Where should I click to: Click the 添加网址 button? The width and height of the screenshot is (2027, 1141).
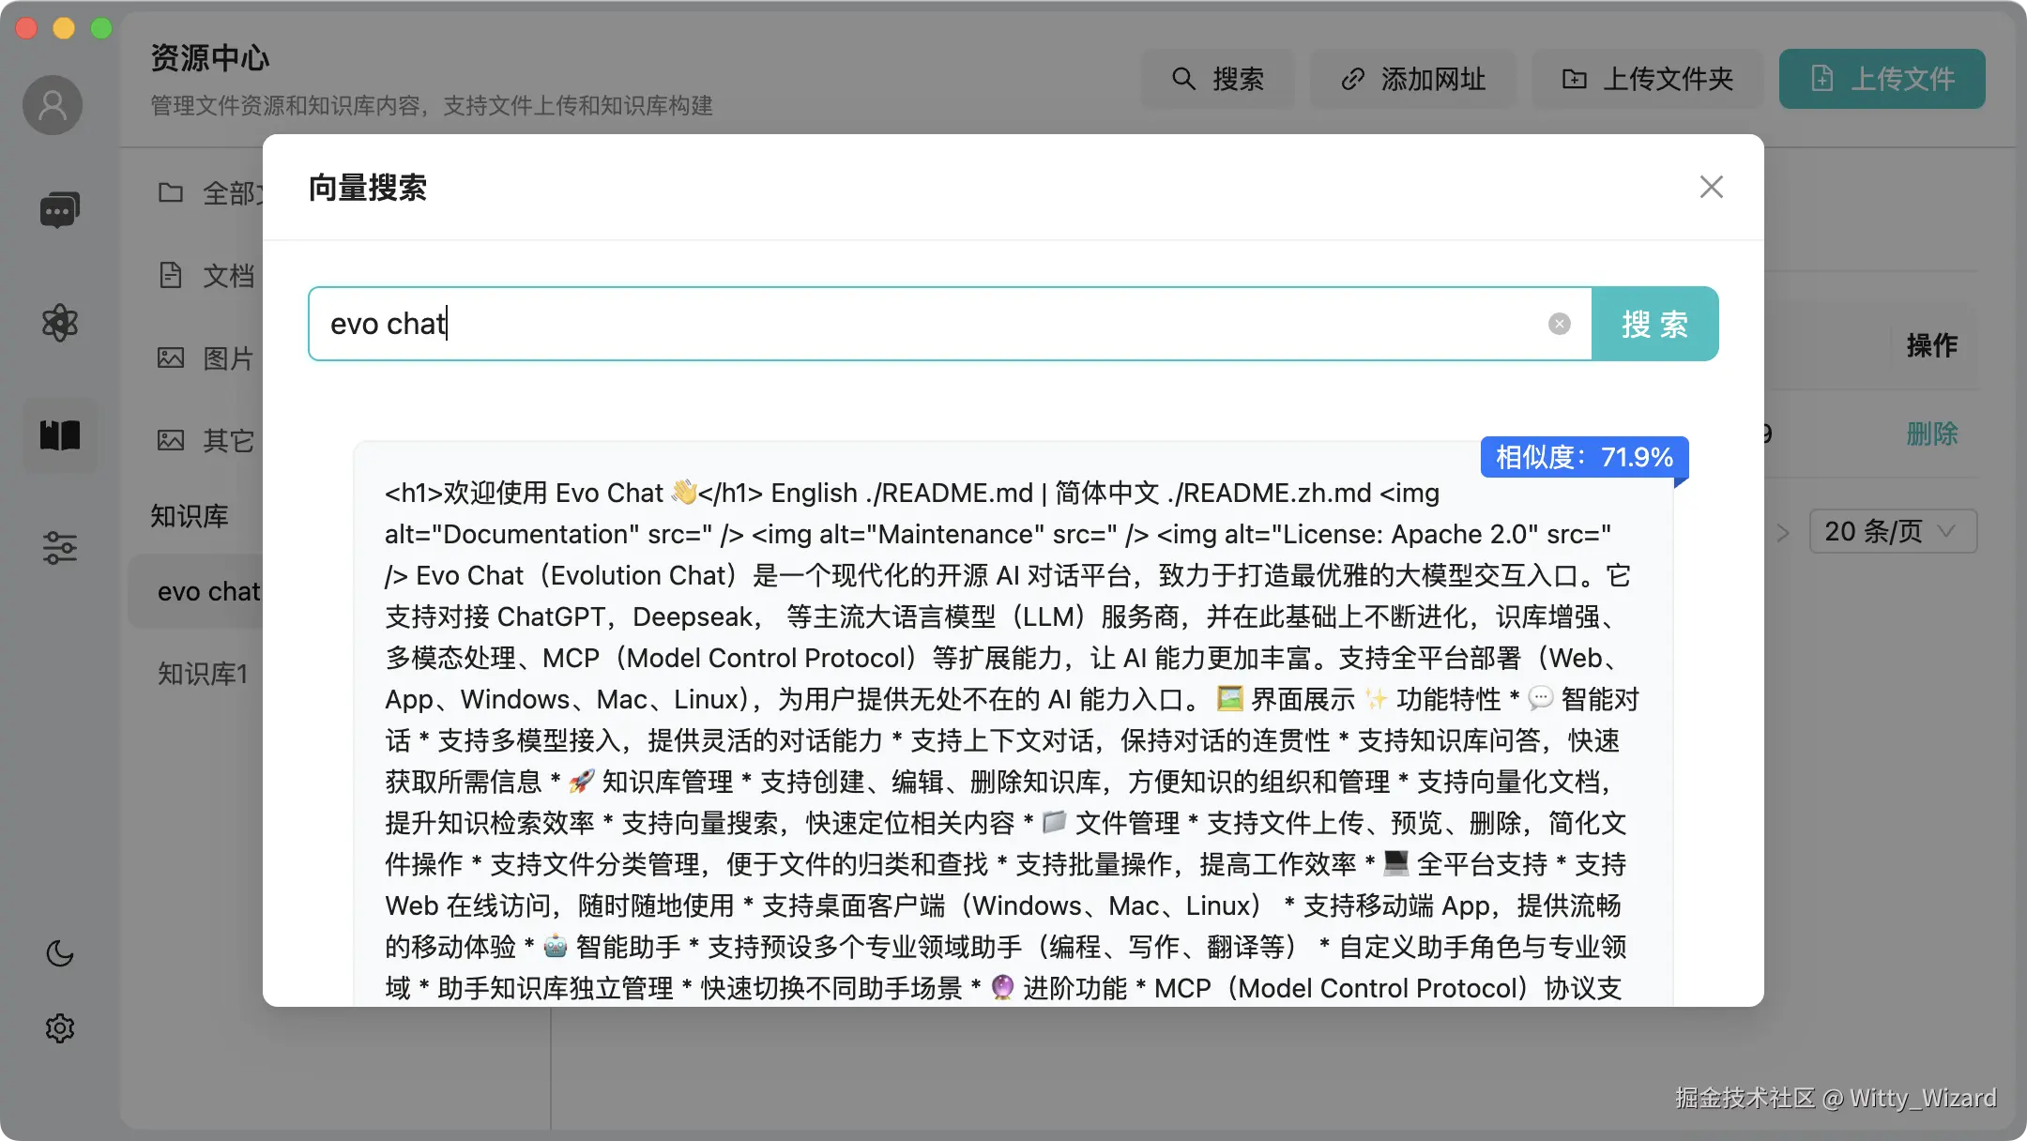(1412, 79)
